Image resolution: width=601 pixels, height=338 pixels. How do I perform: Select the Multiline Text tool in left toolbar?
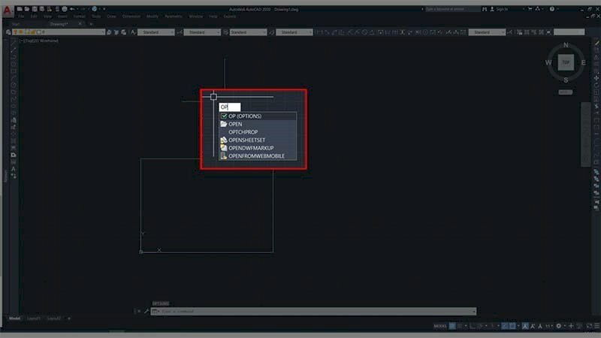[14, 170]
